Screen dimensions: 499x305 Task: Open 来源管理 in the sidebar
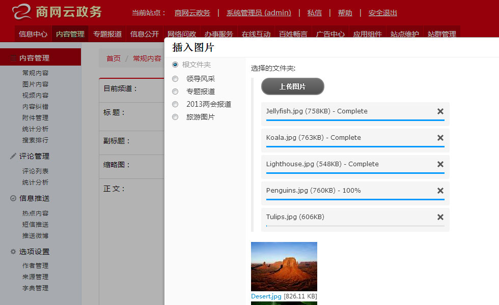[x=35, y=277]
